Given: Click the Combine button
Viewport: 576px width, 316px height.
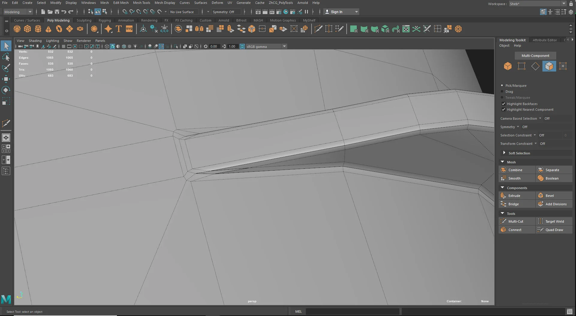Looking at the screenshot, I should point(517,170).
